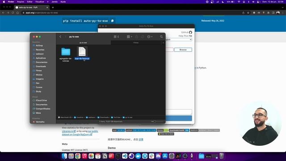Open iCloud Drive in the Finder sidebar
Screen dimensions: 286x161
tap(41, 100)
